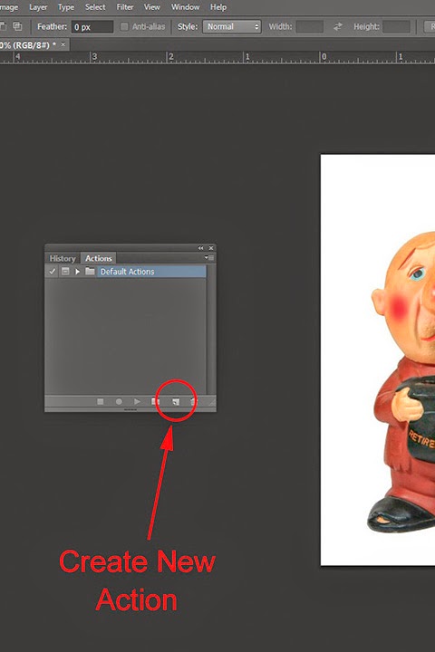Click the Delete trash icon in Actions panel
The height and width of the screenshot is (652, 435).
[x=192, y=402]
